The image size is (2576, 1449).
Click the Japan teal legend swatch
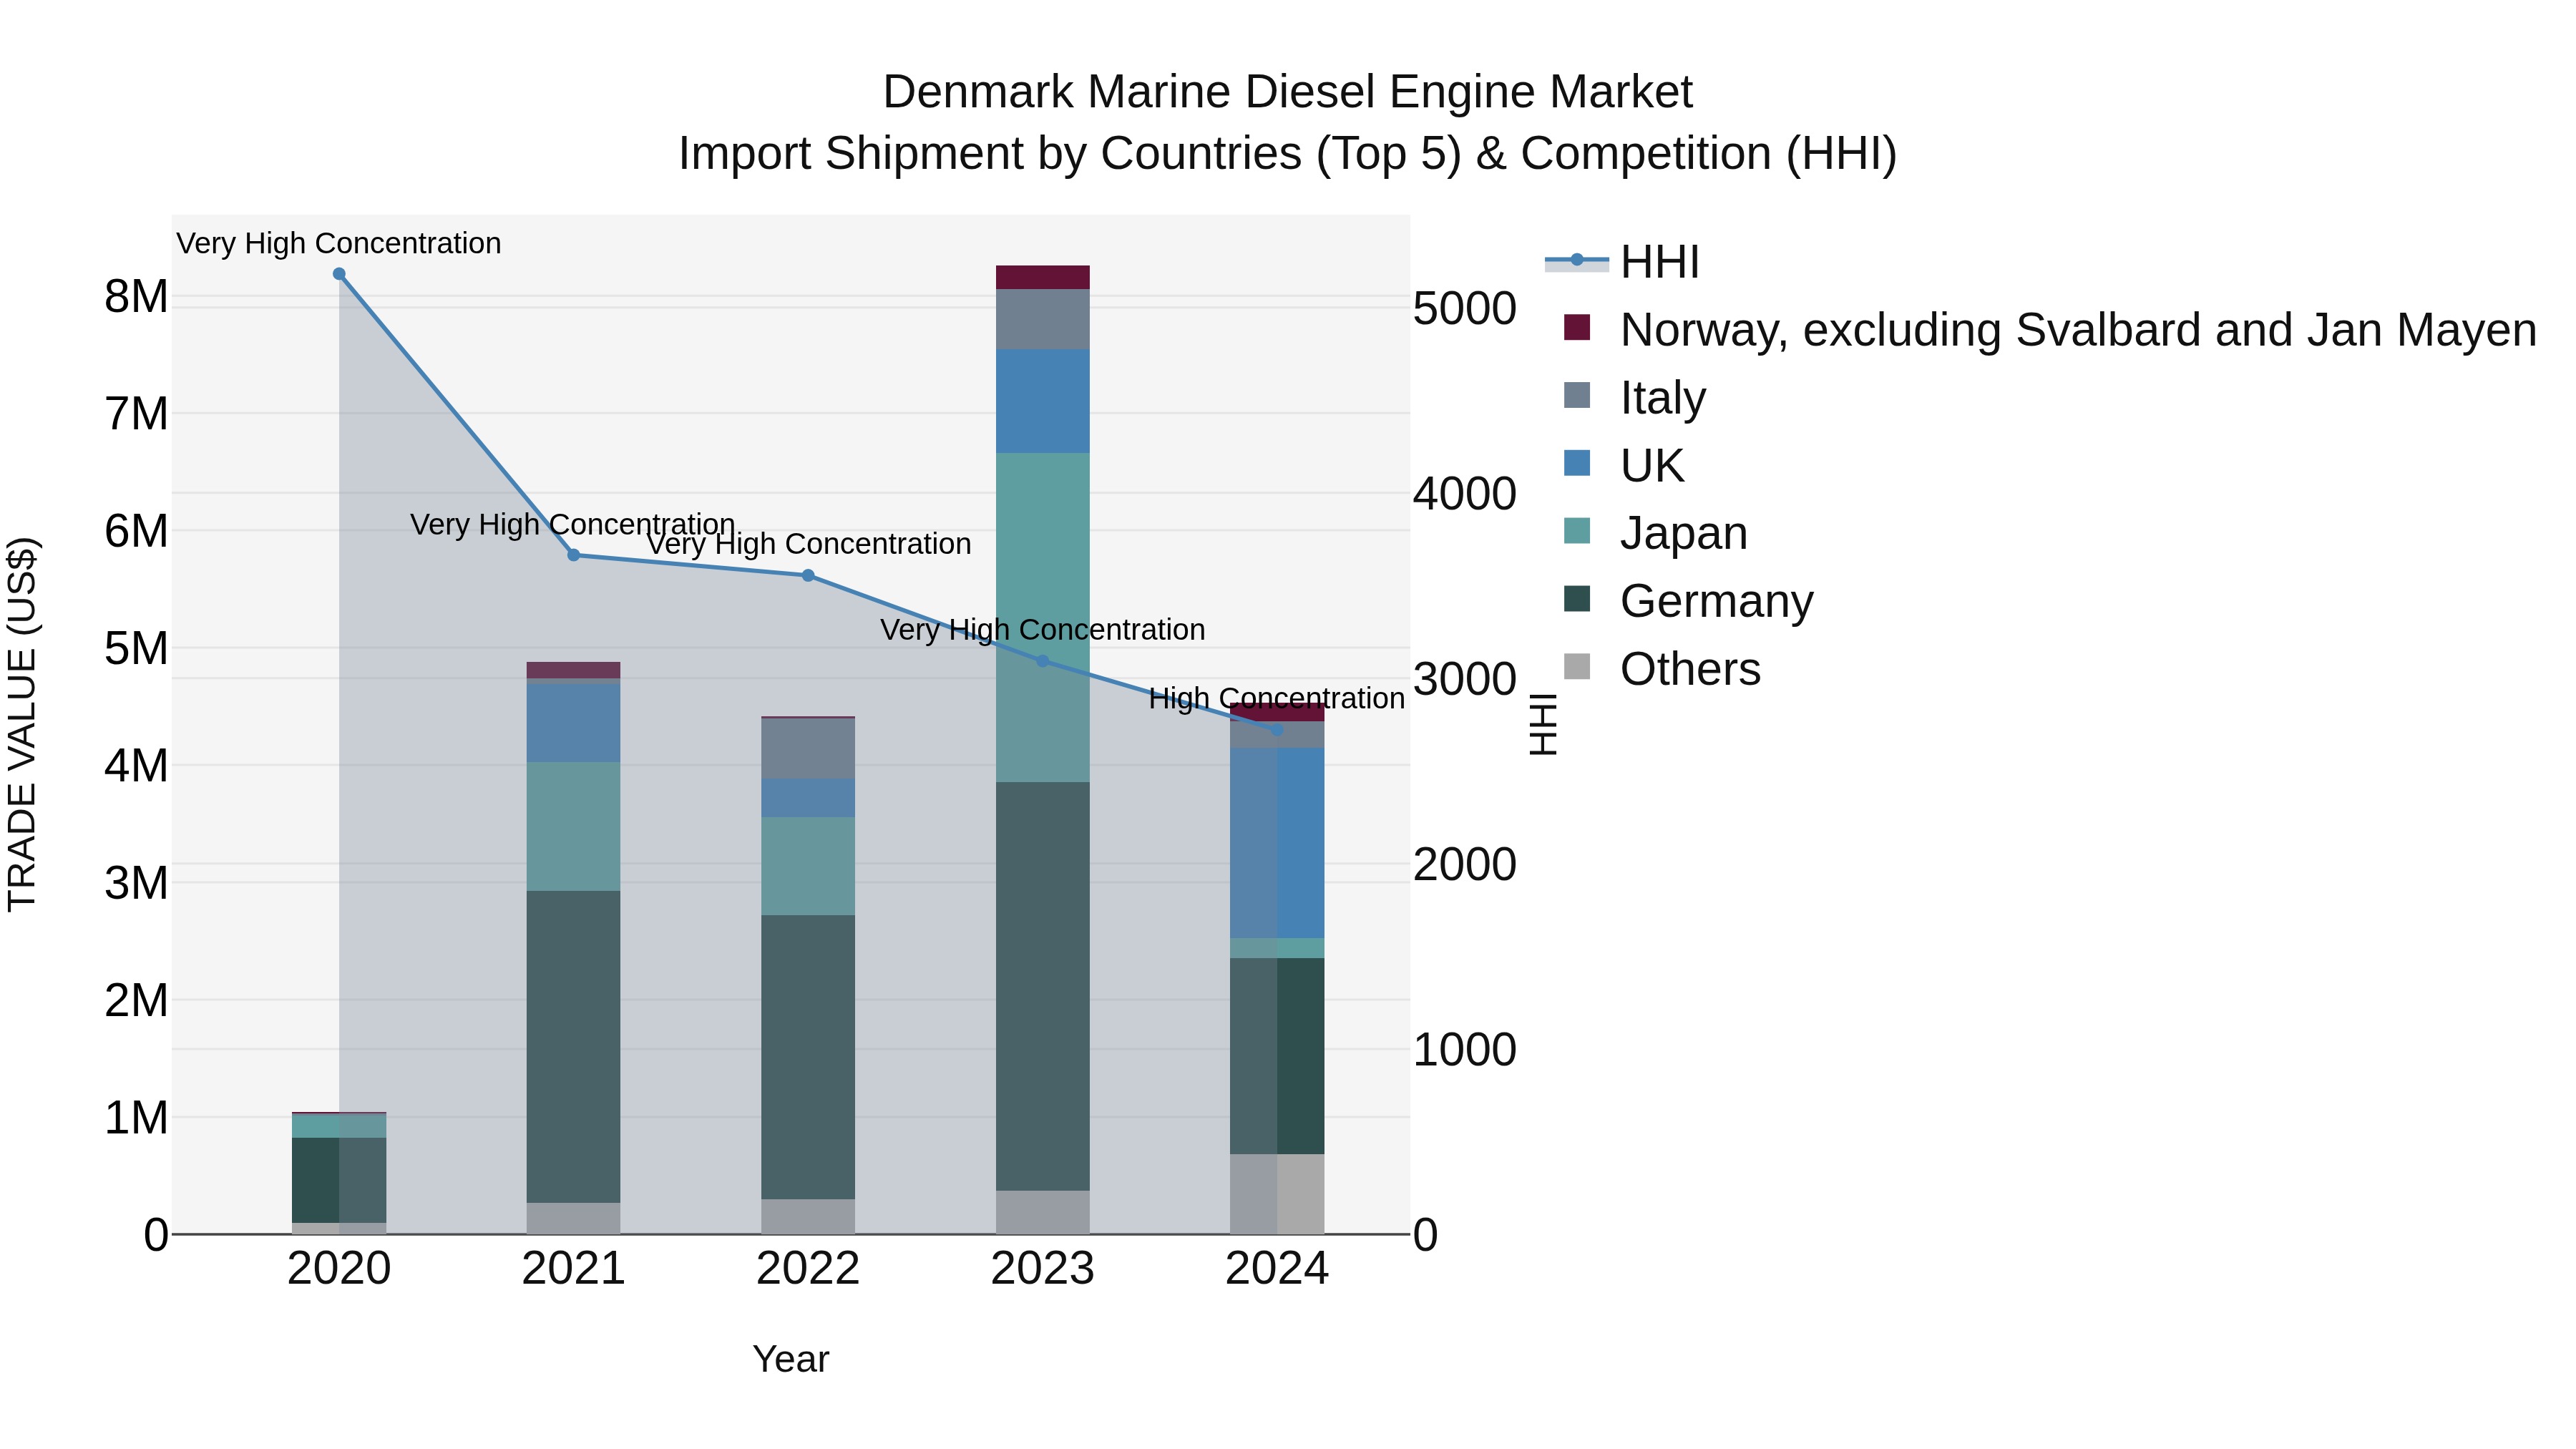[x=1577, y=531]
